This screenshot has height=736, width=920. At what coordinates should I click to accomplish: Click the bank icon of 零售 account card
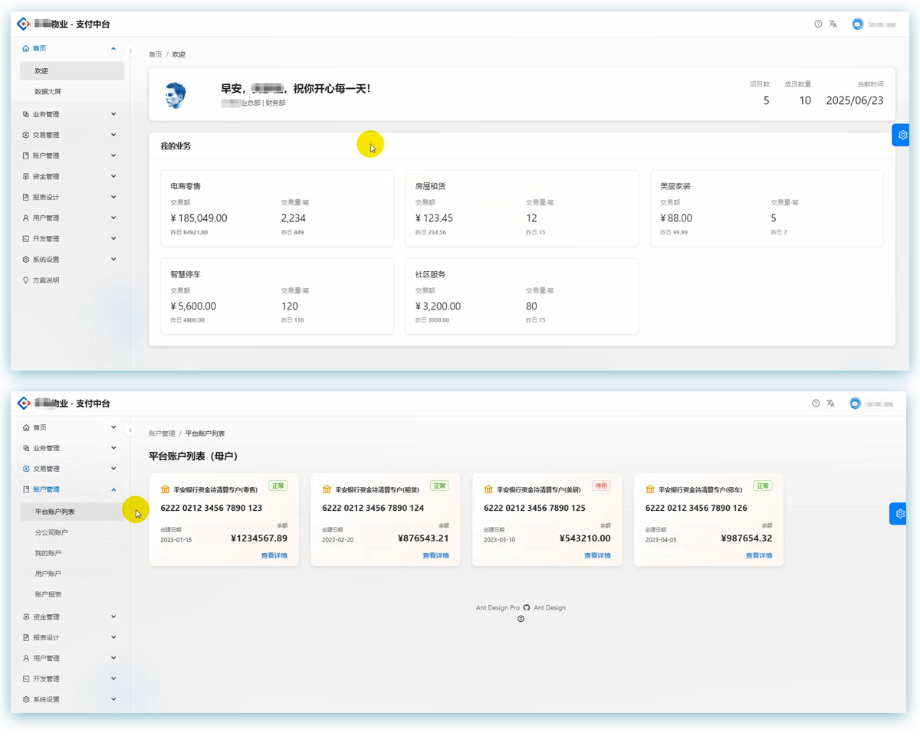pyautogui.click(x=165, y=489)
